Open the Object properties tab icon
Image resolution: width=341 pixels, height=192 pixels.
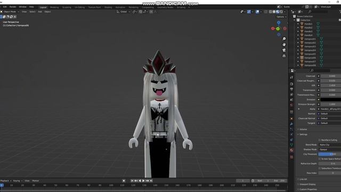(x=291, y=118)
